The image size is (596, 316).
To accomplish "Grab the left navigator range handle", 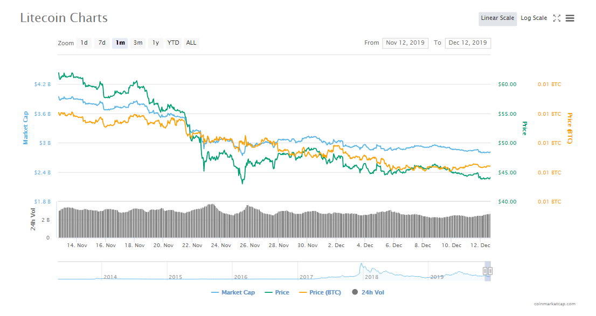I will (485, 271).
